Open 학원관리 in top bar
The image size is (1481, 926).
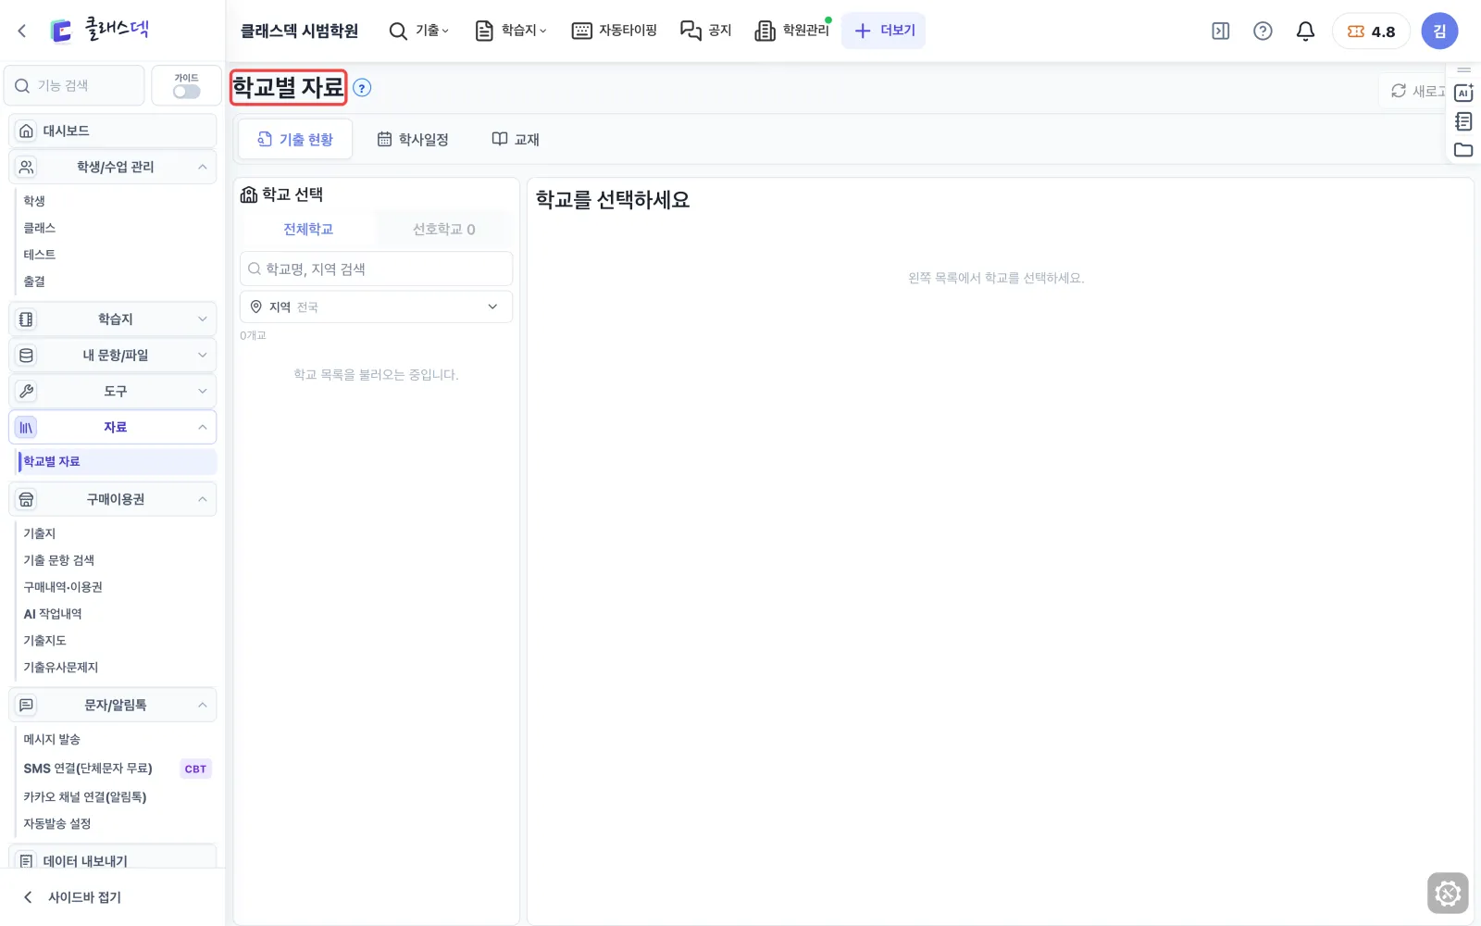[792, 31]
